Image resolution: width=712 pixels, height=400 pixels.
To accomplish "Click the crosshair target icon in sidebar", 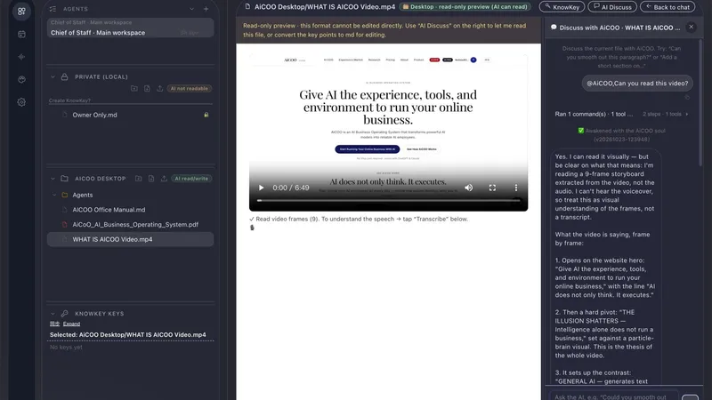I will (x=21, y=57).
